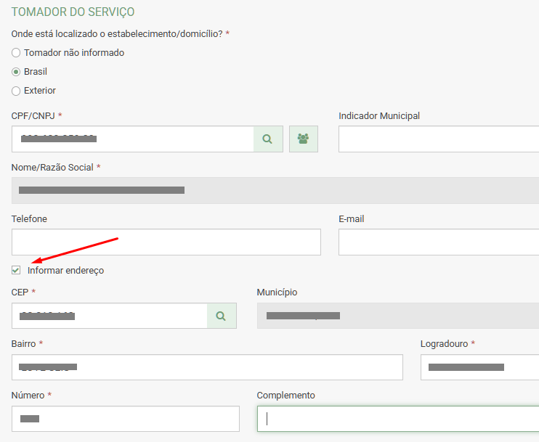This screenshot has width=539, height=442.
Task: Click the CPF/CNPJ search magnifier icon
Action: pos(268,139)
